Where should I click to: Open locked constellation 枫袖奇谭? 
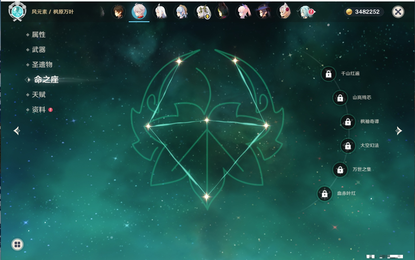pyautogui.click(x=348, y=122)
